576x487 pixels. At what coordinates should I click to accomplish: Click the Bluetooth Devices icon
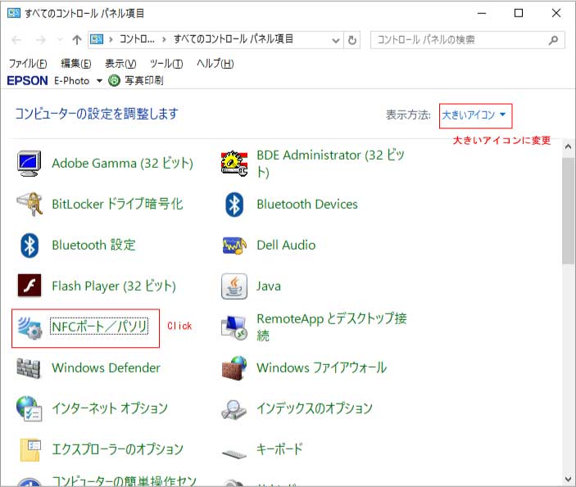[234, 204]
